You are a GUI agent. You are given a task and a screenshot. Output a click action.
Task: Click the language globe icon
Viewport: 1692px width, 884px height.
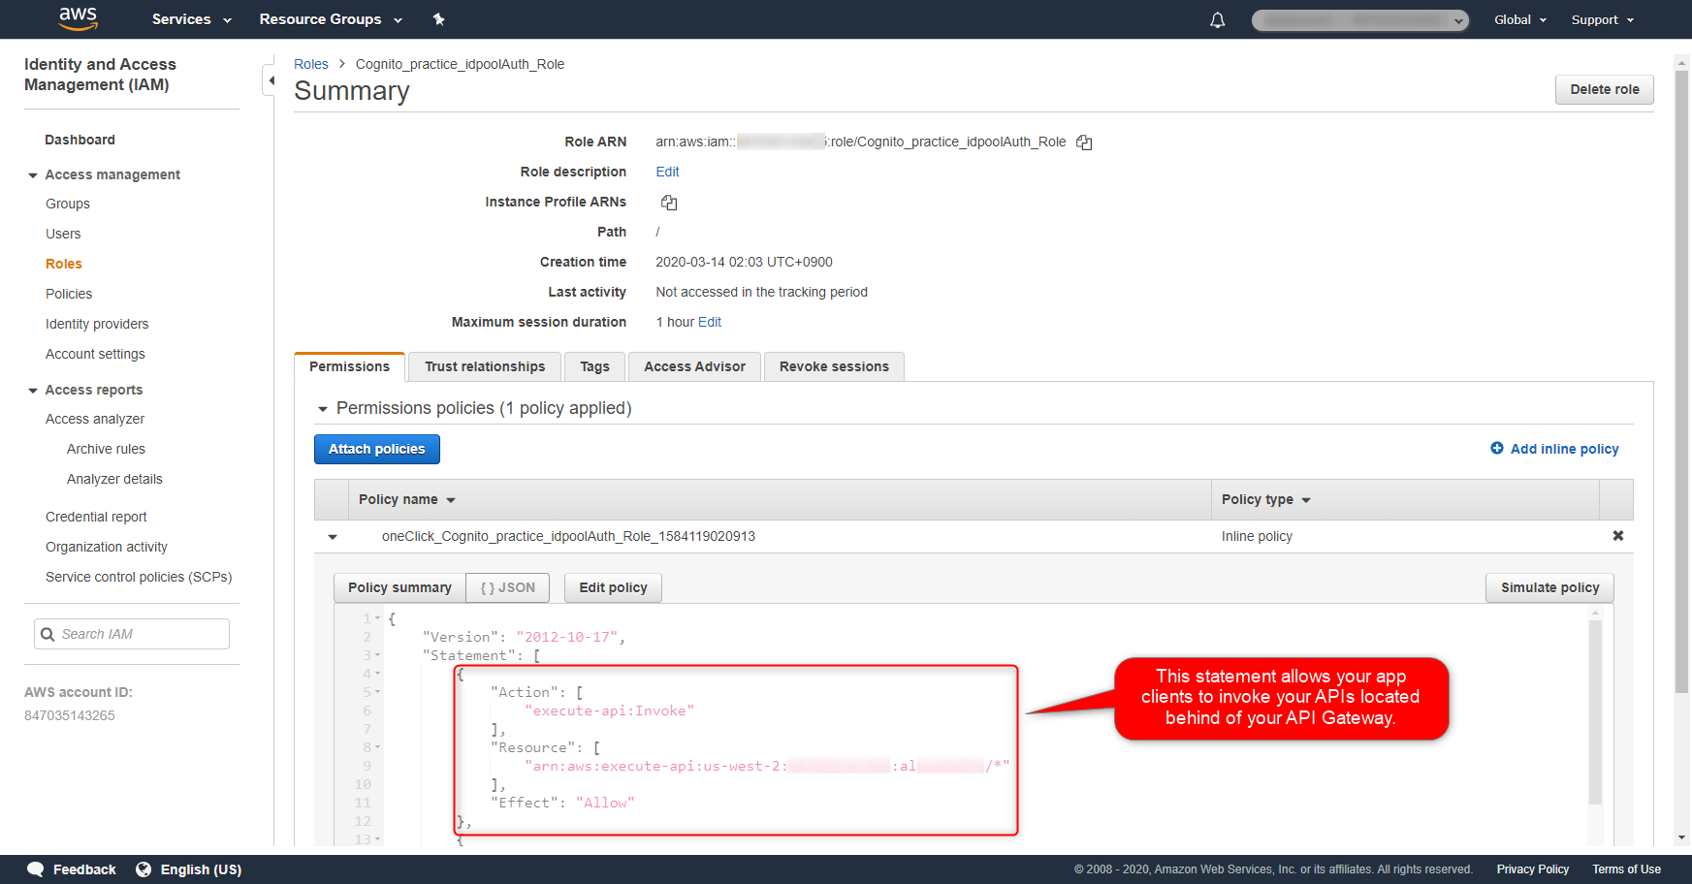[x=144, y=869]
